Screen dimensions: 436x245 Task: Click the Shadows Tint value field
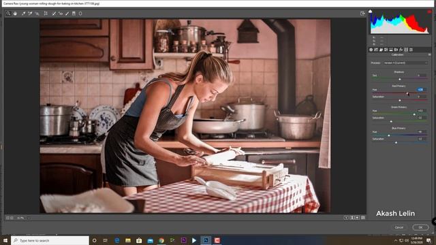click(422, 76)
